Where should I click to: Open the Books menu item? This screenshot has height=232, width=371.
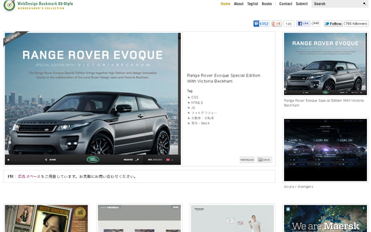pos(267,4)
